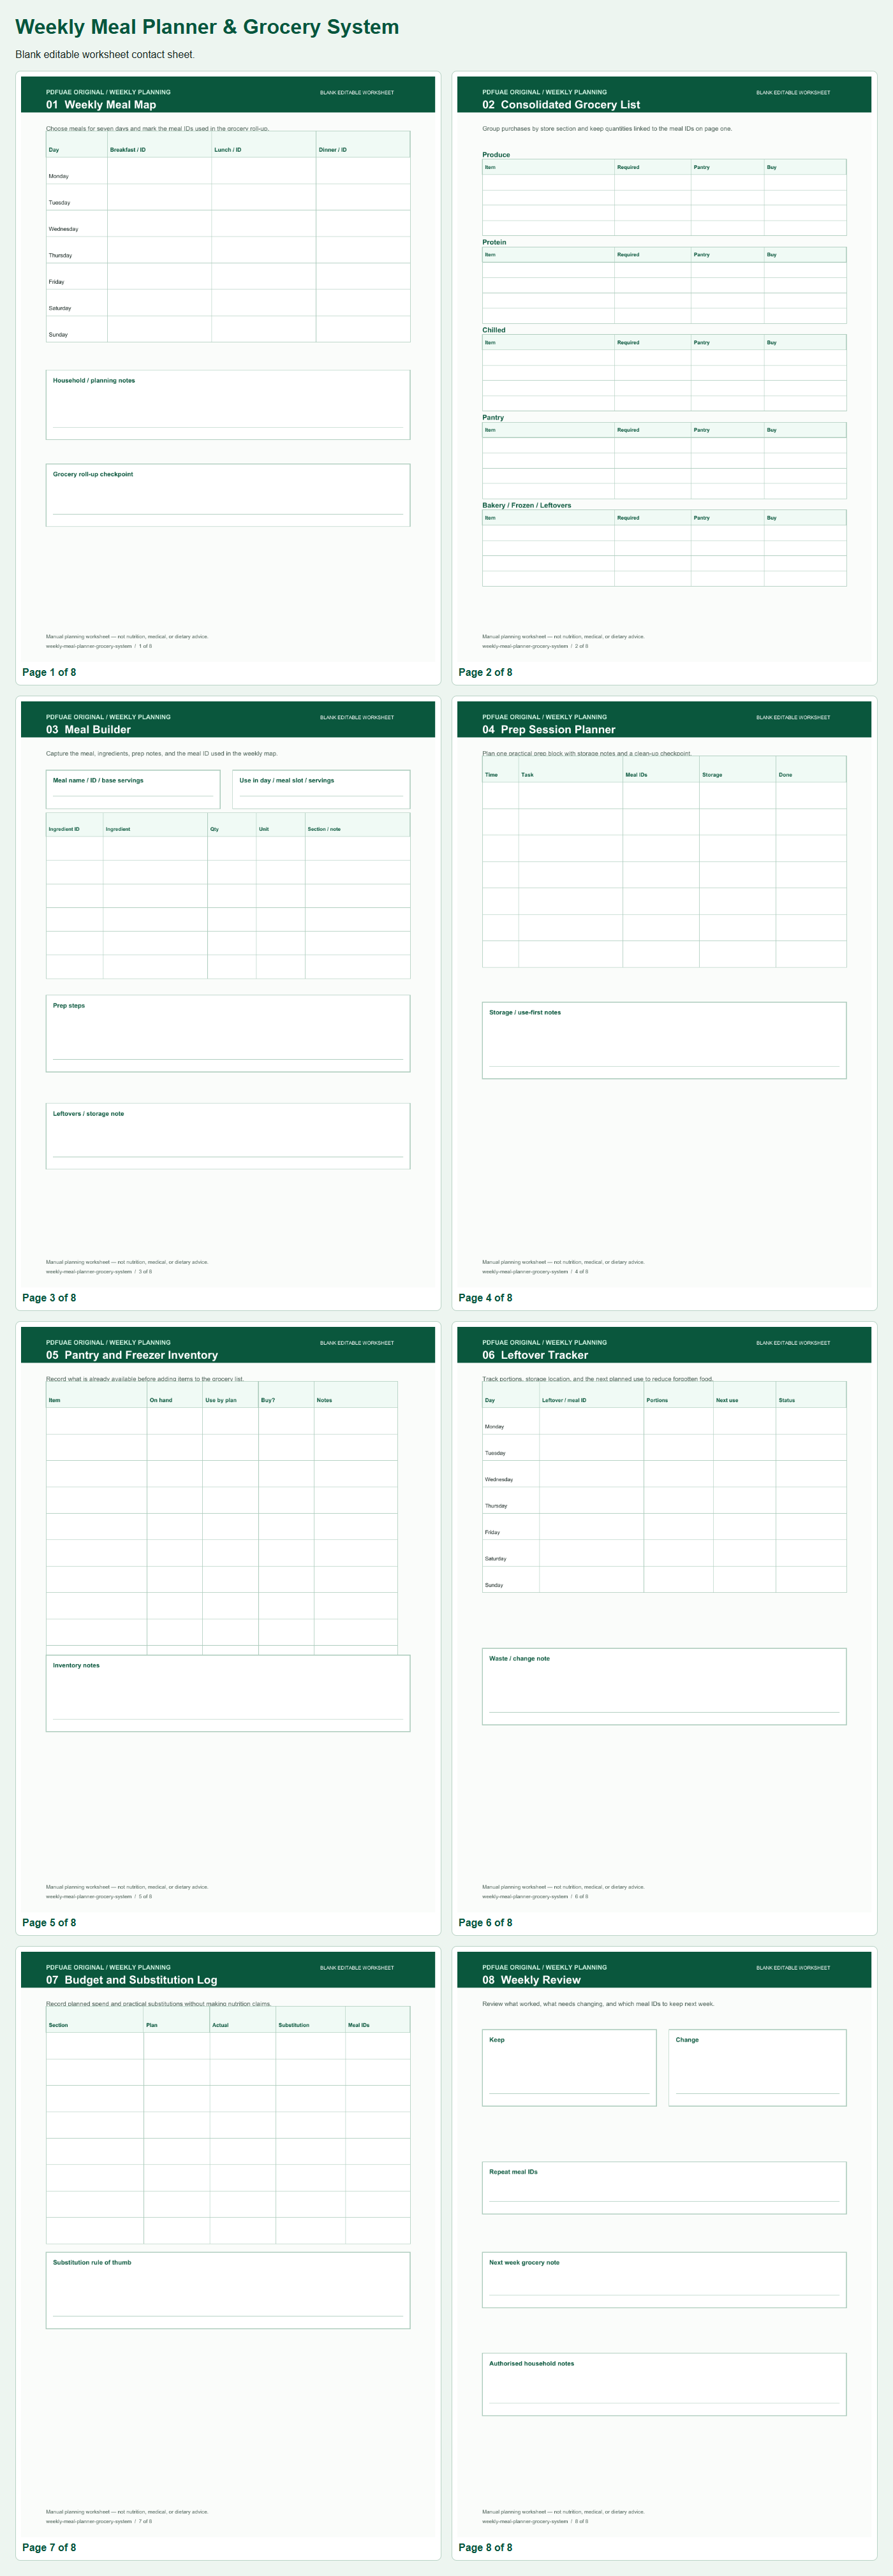Open the Weekly Review page thumbnail

tap(664, 2243)
